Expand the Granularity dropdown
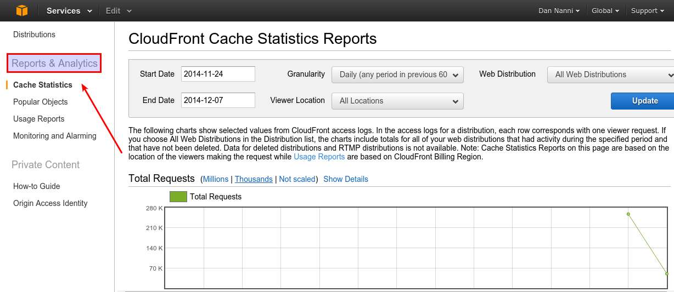The height and width of the screenshot is (292, 674). pyautogui.click(x=397, y=75)
